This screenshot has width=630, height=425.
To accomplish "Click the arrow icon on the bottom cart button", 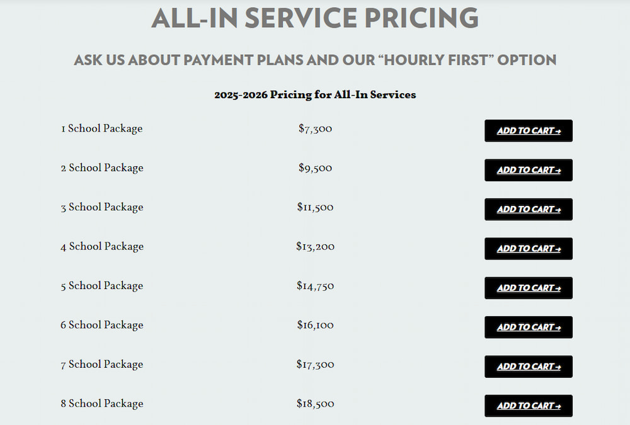I will coord(558,405).
